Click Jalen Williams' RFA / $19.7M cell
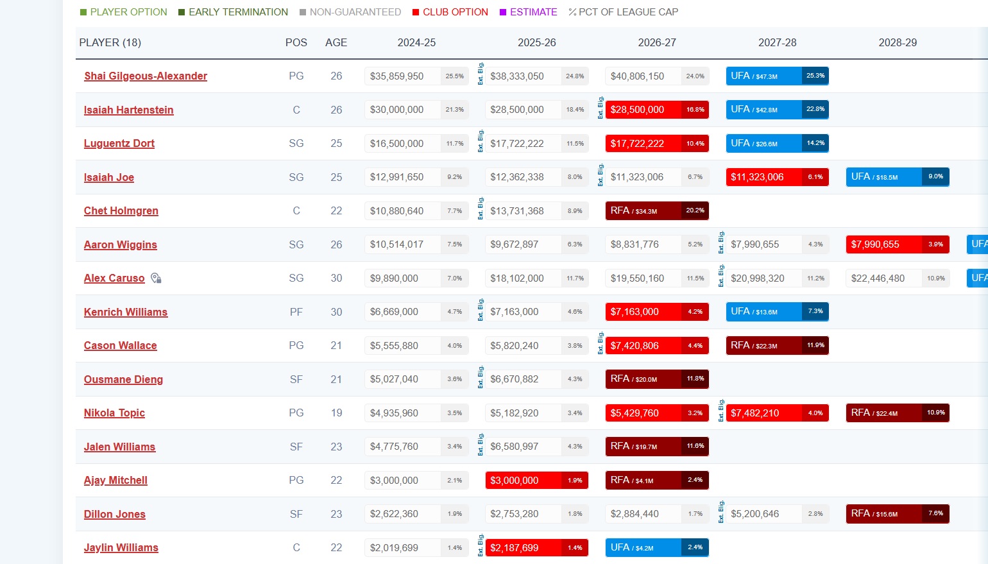 coord(657,447)
